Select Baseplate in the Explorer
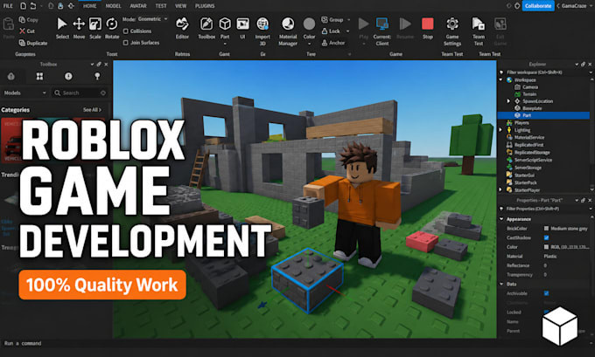Viewport: 595px width, 357px height. (532, 108)
